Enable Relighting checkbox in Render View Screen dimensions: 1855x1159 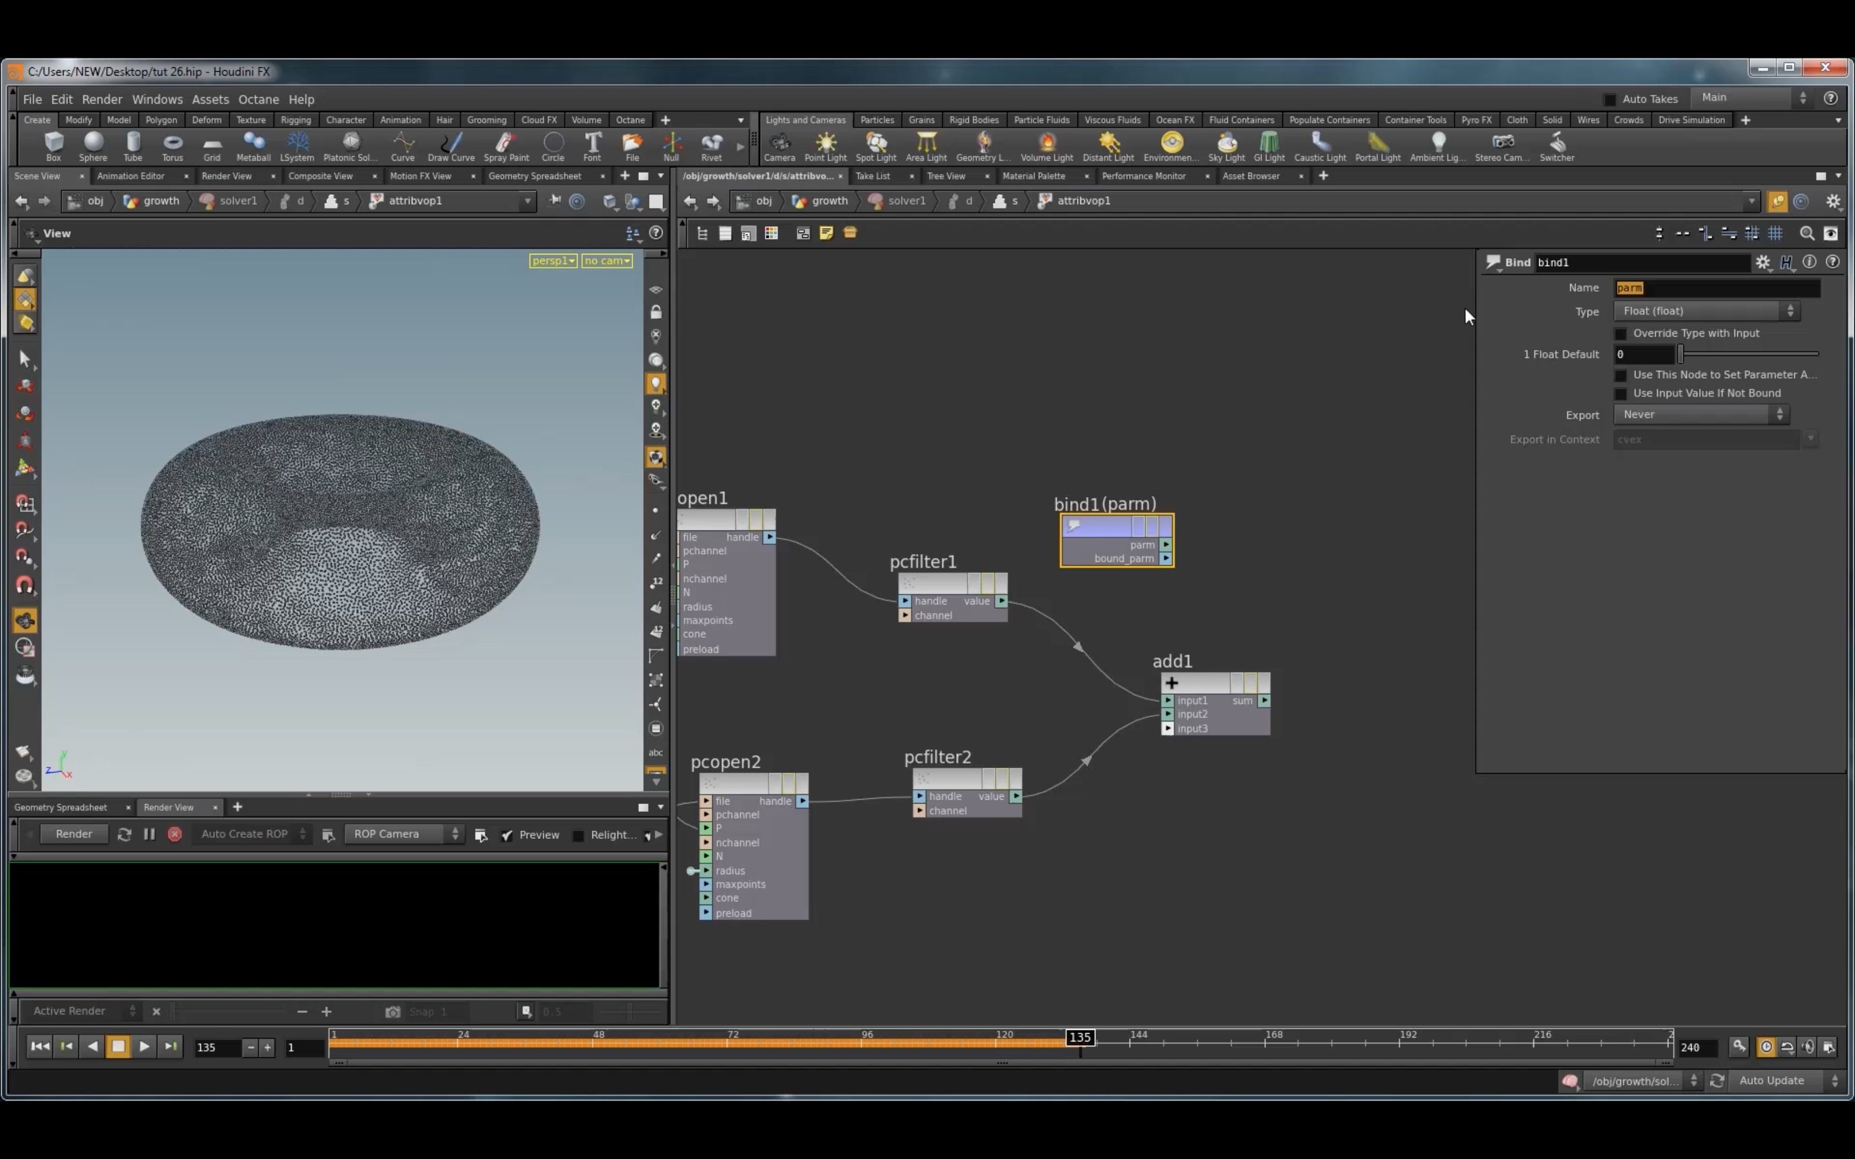pos(579,834)
